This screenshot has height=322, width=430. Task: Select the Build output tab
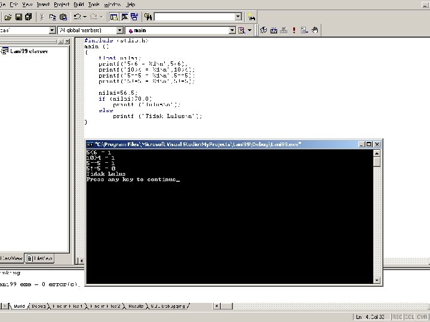(19, 306)
